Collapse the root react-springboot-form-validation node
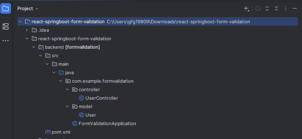This screenshot has height=139, width=302. [20, 22]
